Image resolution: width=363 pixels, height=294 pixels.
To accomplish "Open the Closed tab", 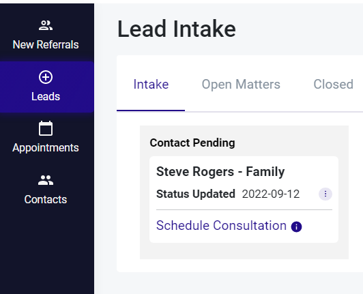I will [334, 85].
